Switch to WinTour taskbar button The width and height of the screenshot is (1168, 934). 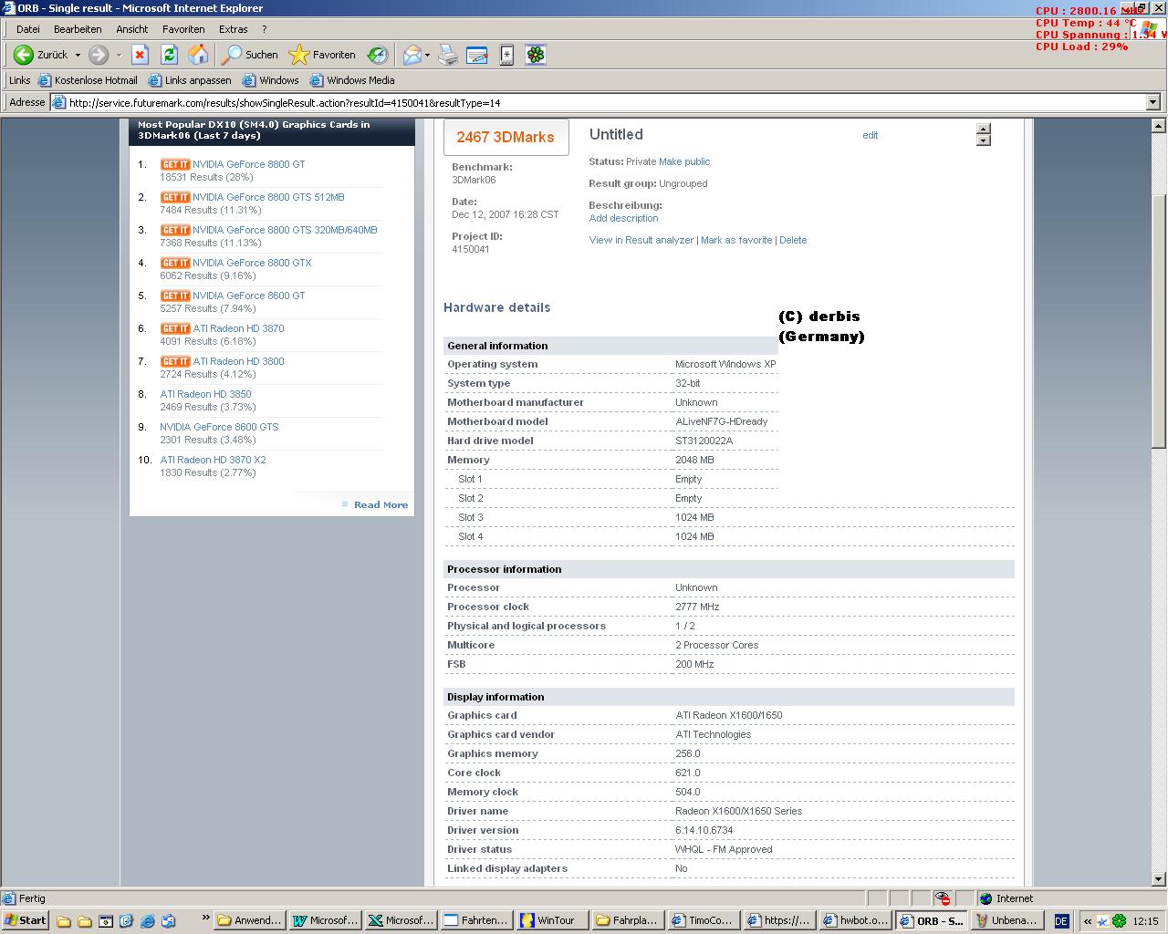tap(552, 920)
